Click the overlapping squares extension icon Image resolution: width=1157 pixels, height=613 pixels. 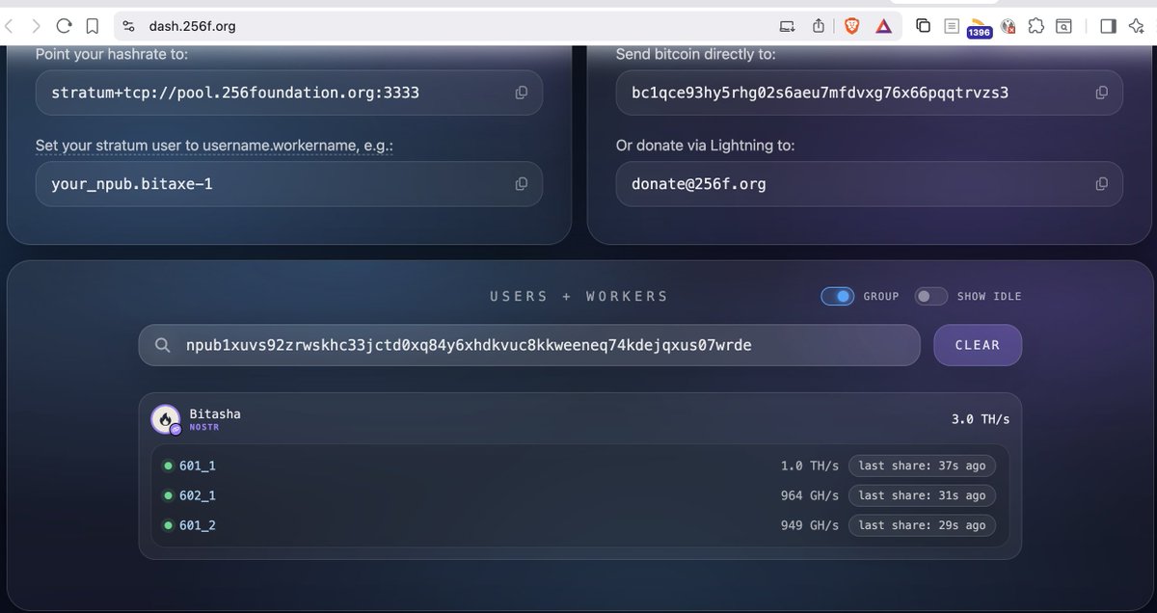click(x=923, y=26)
